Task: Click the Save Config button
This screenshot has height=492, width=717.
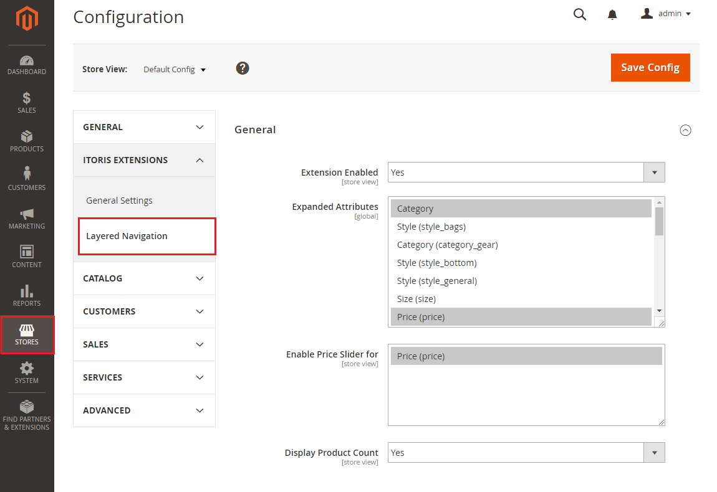Action: [x=650, y=67]
